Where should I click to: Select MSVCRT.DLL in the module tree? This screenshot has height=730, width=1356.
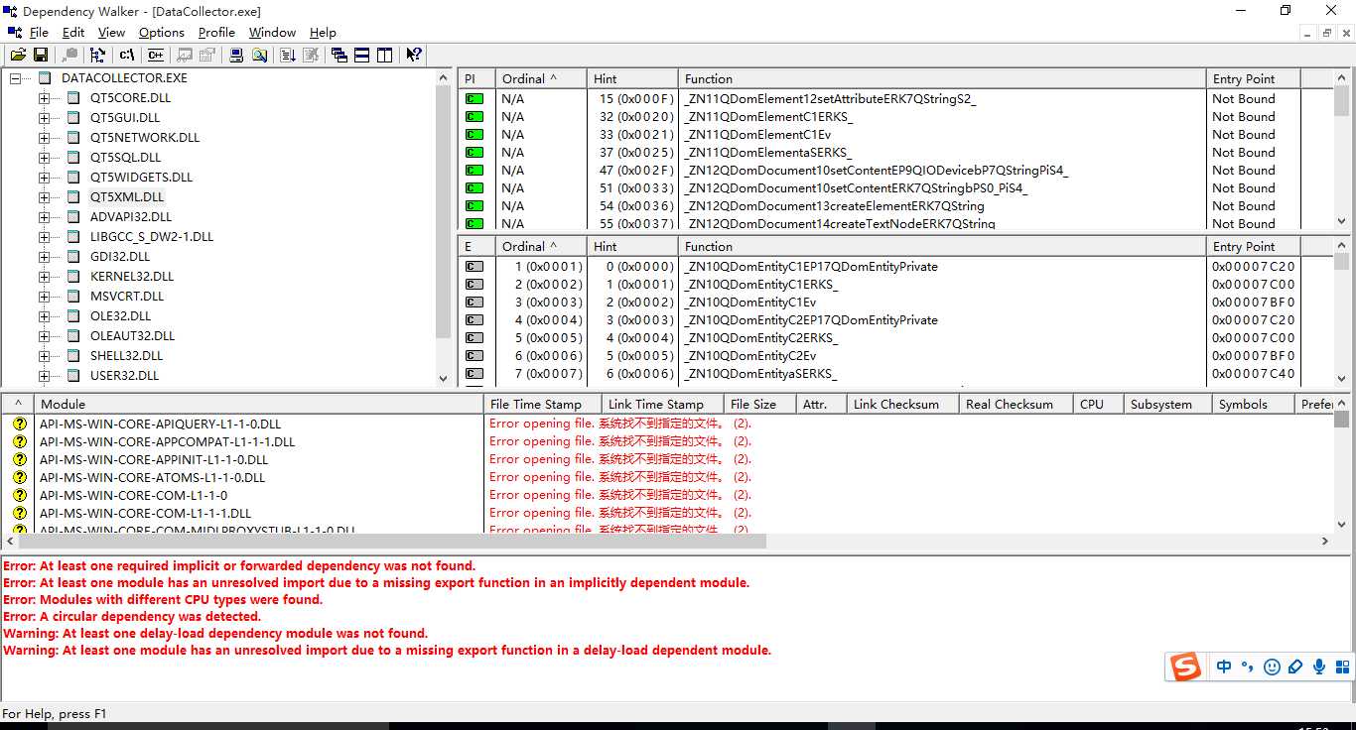click(x=127, y=297)
